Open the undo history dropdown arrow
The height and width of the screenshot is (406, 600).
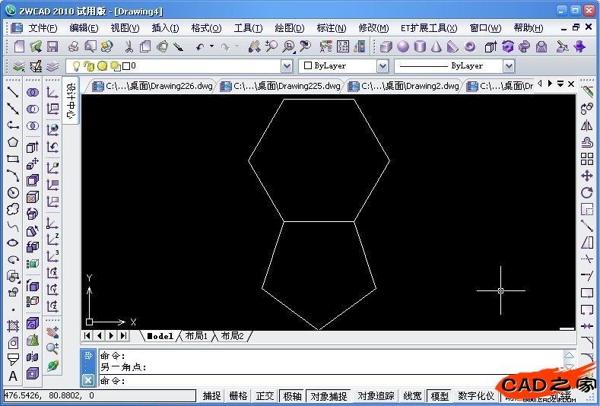pyautogui.click(x=211, y=46)
